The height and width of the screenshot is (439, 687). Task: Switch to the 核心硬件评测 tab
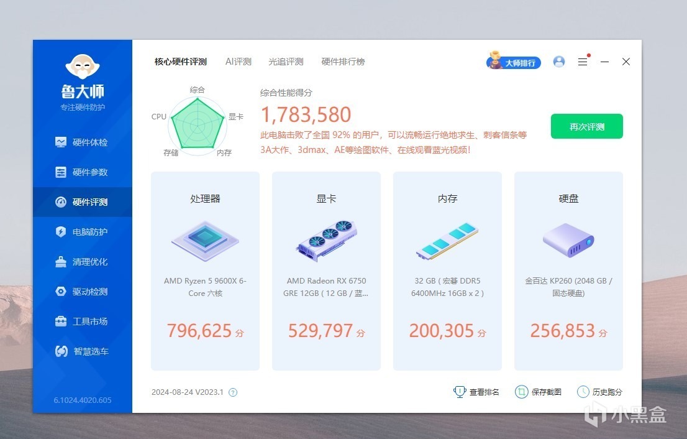[181, 62]
